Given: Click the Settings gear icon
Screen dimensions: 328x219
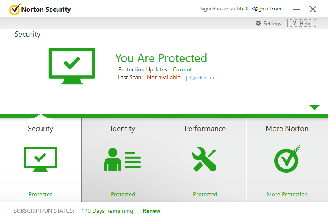Looking at the screenshot, I should (258, 24).
